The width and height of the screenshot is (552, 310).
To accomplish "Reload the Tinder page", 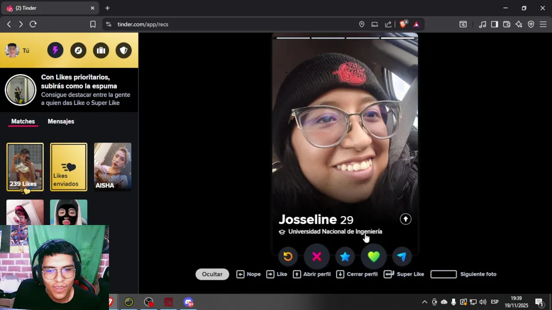I will [33, 25].
